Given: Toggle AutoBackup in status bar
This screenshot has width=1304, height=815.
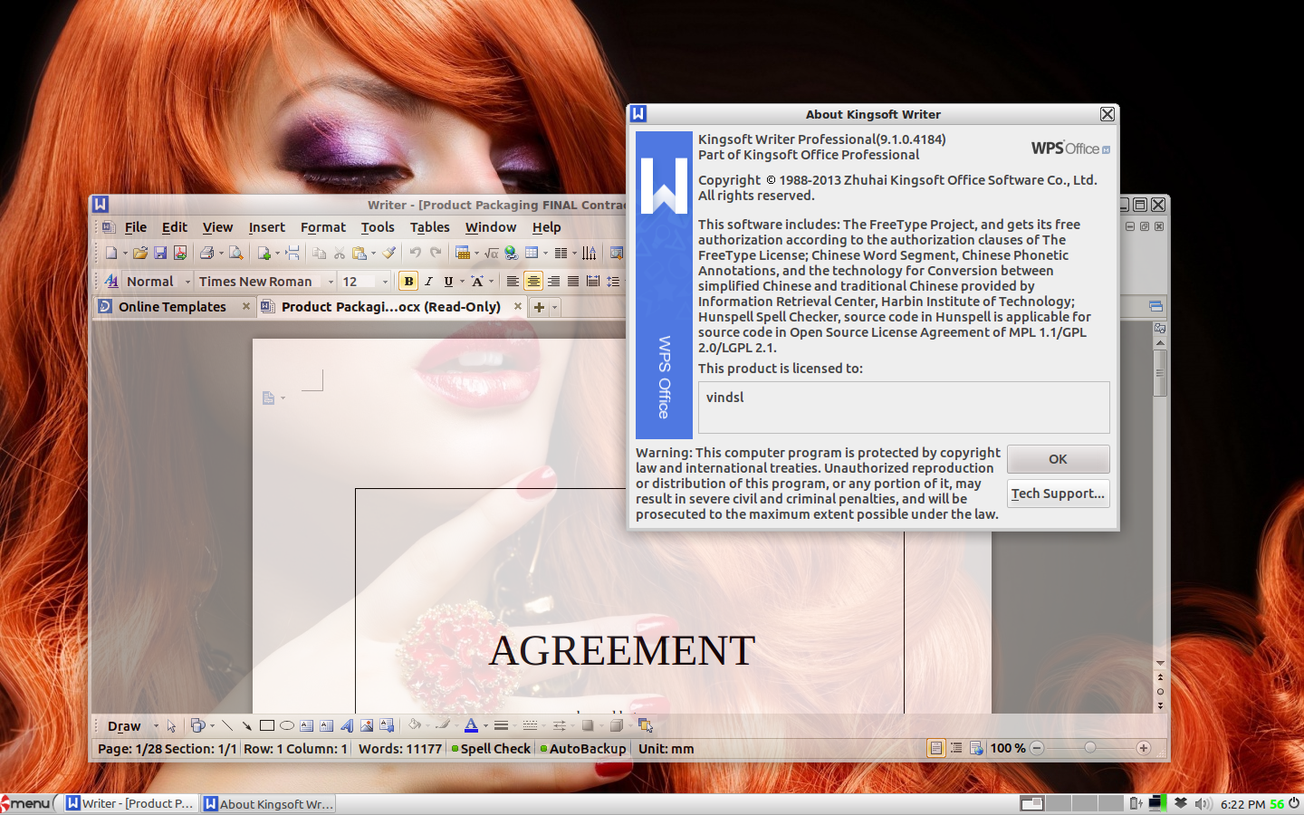Looking at the screenshot, I should 582,748.
